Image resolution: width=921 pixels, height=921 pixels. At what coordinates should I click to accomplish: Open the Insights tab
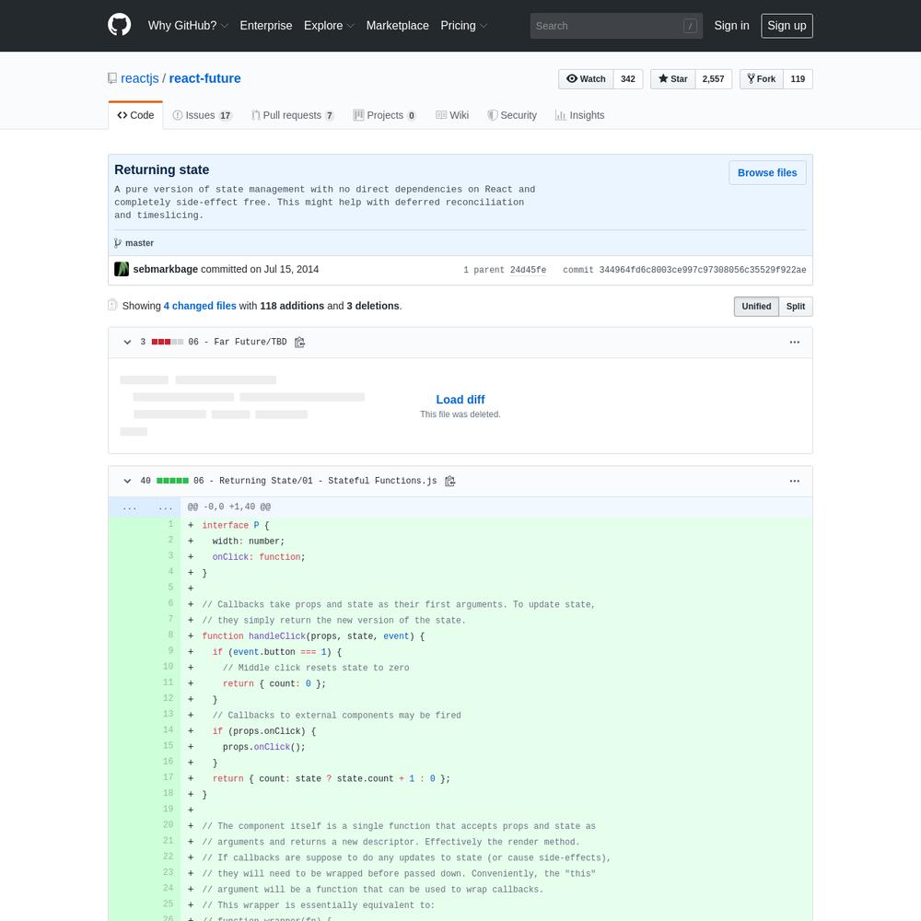coord(579,115)
